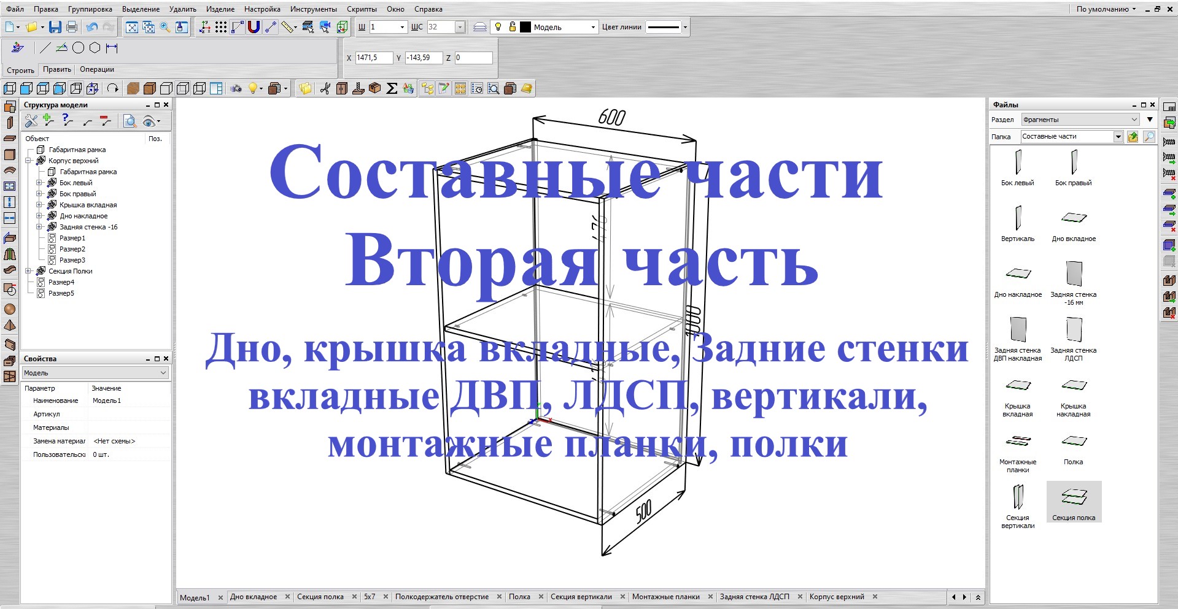Screen dimensions: 1178x609
Task: Toggle the lamp (light bulb) indicator on the toolbar
Action: click(497, 27)
